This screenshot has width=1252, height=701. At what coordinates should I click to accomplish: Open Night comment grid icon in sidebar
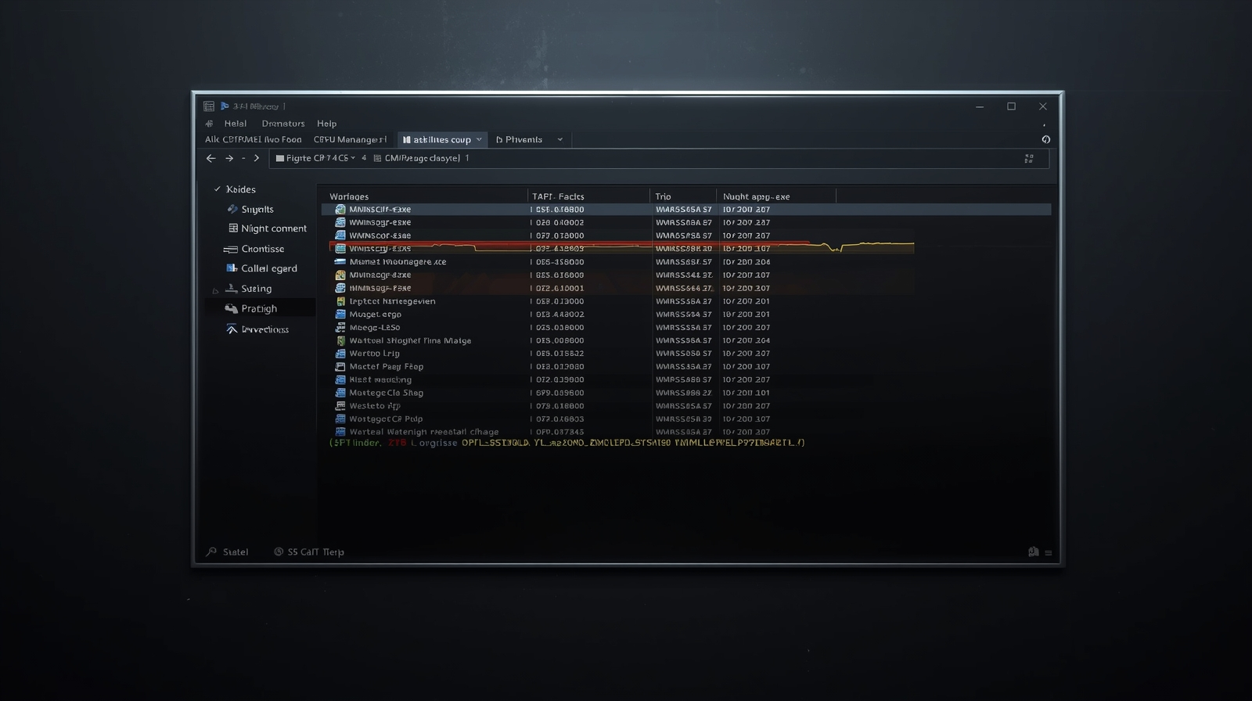233,228
